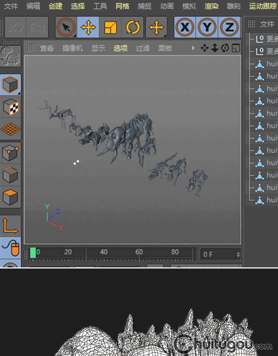Enable Points mode in the left sidebar

point(10,152)
